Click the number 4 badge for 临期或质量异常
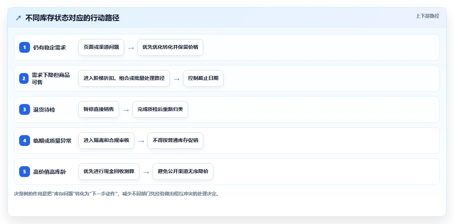This screenshot has height=224, width=454. pos(25,140)
